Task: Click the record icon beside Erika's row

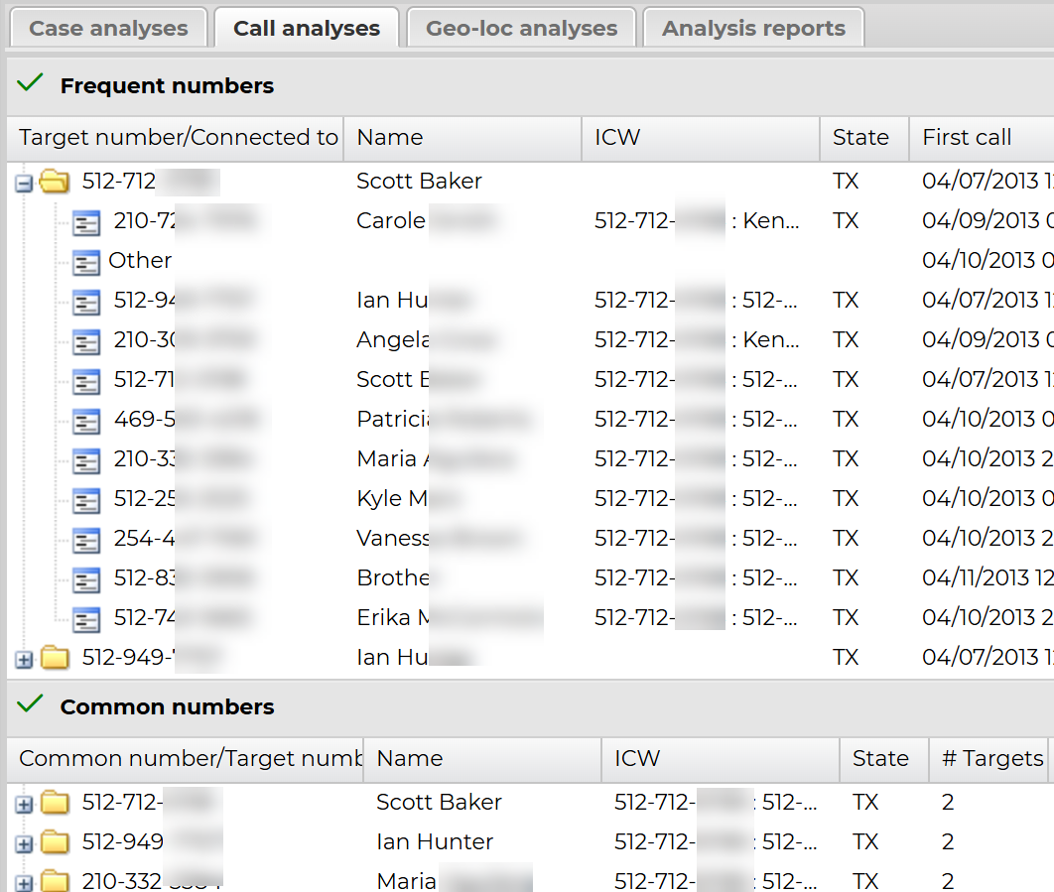Action: [87, 619]
